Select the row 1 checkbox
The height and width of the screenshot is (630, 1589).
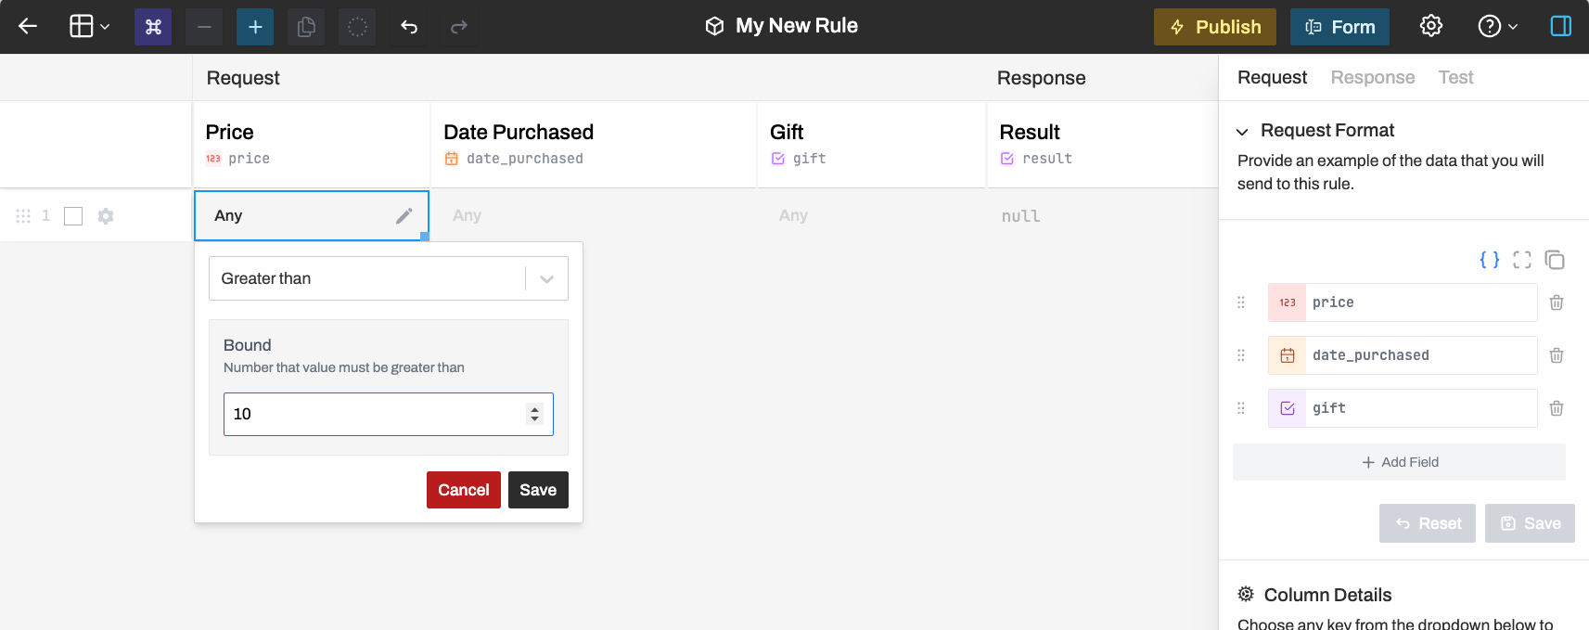(x=73, y=216)
